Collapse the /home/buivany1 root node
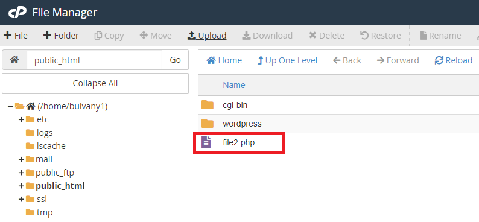Viewport: 479px width, 222px height. click(x=10, y=106)
